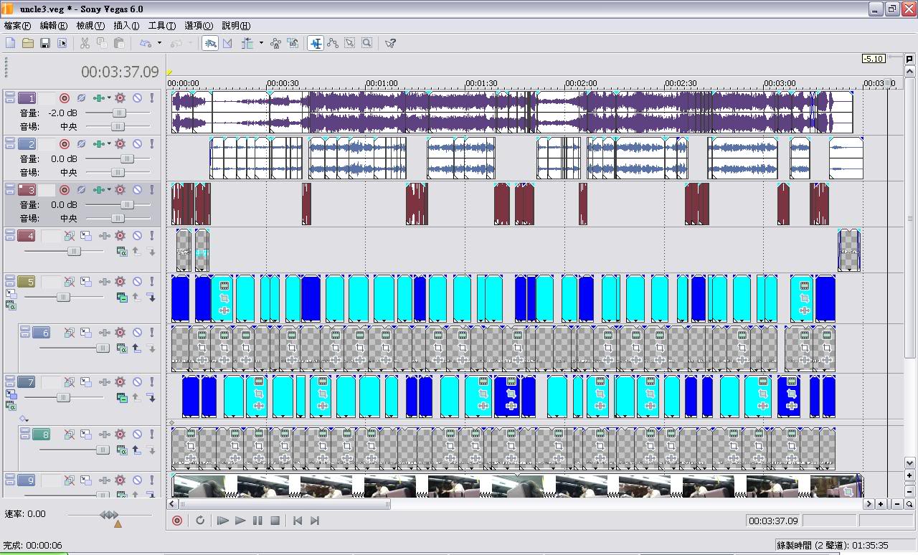
Task: Select the Zoom edit tool
Action: 367,43
